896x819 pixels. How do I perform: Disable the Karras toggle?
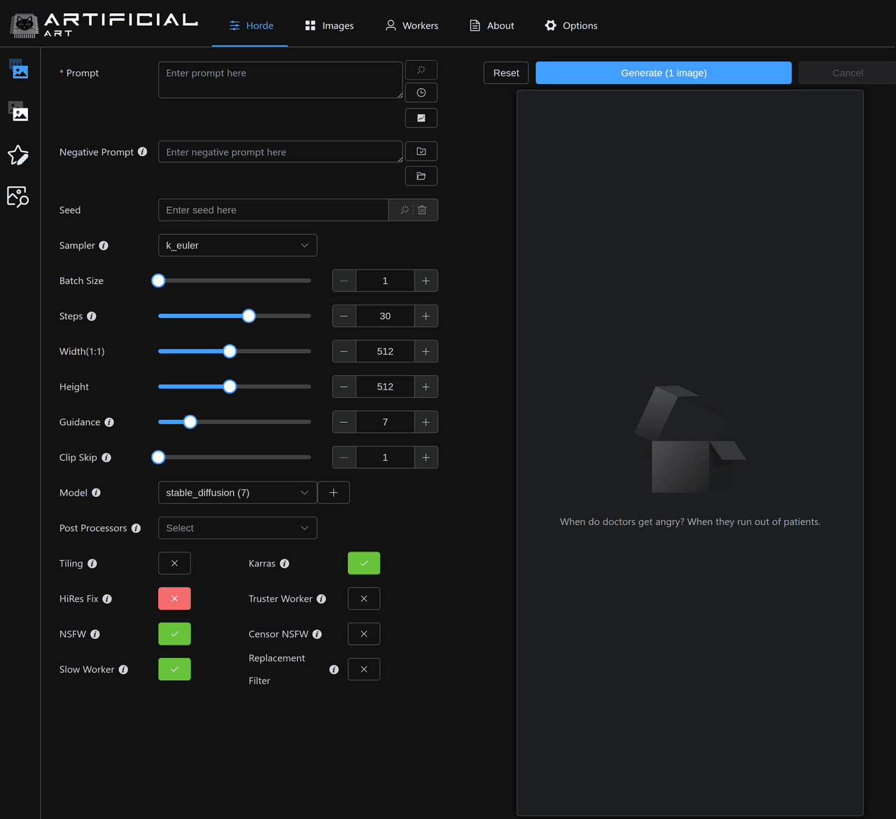tap(364, 563)
